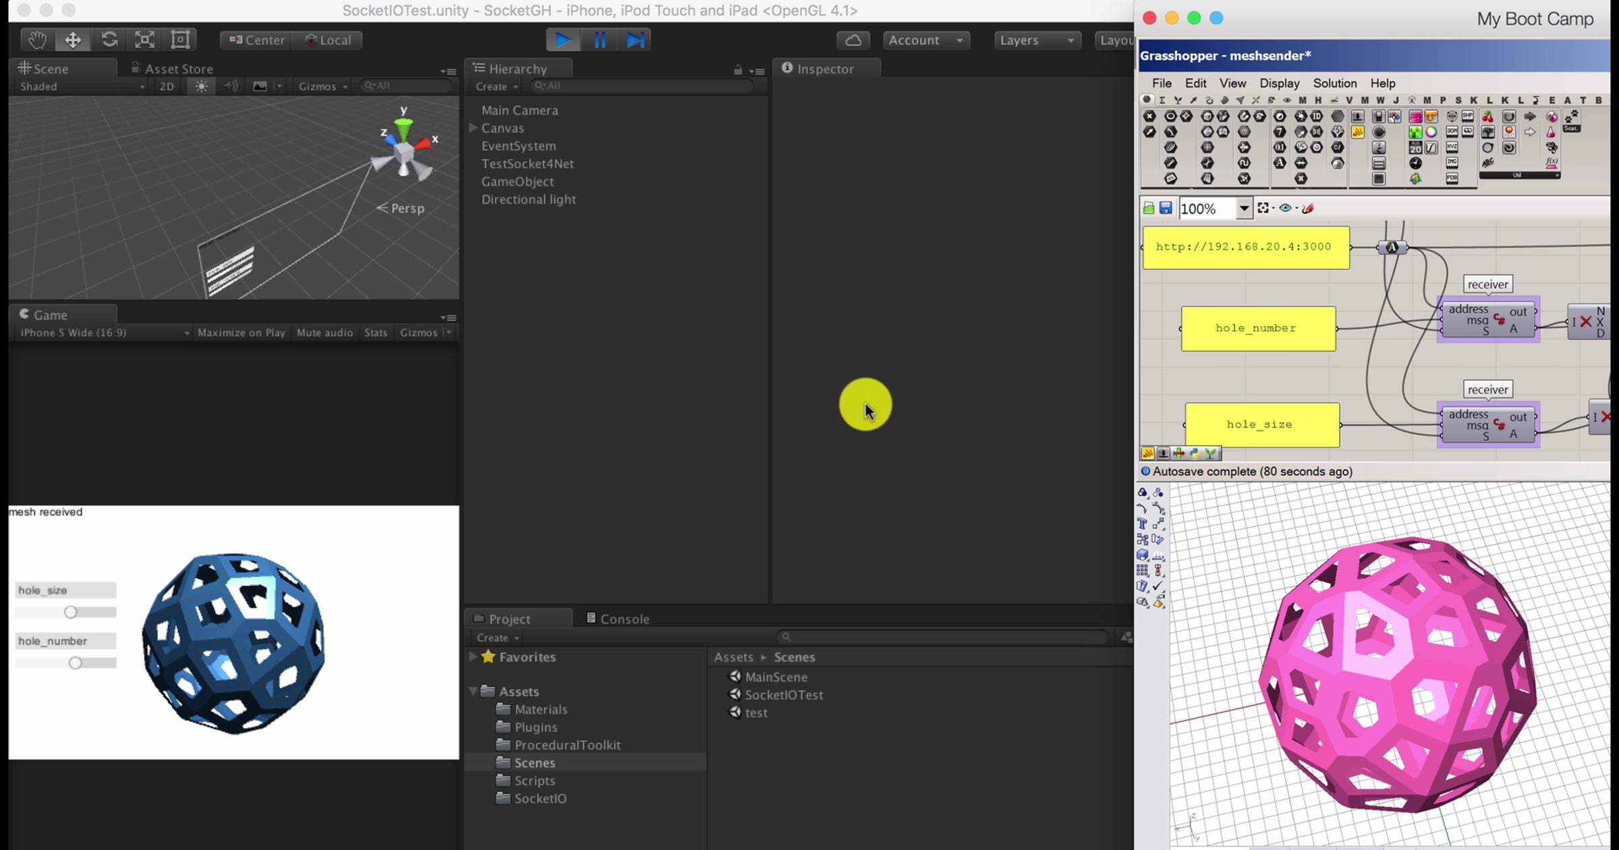The width and height of the screenshot is (1619, 850).
Task: Toggle 2D mode in the Scene view
Action: [x=167, y=86]
